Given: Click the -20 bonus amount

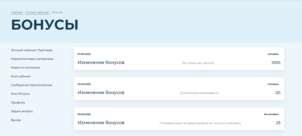Looking at the screenshot, I should [277, 93].
